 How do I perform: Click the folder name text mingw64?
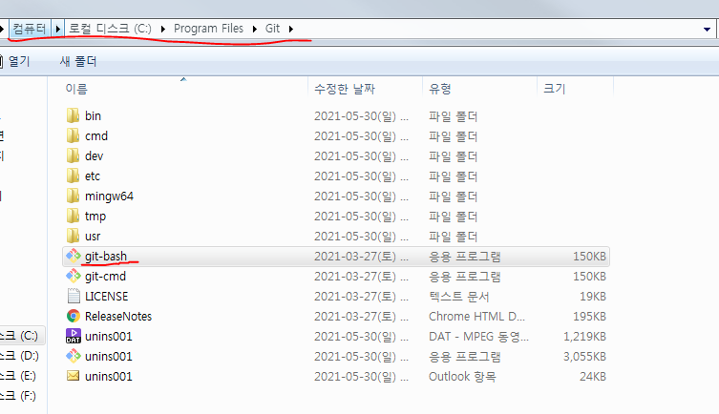(x=109, y=196)
